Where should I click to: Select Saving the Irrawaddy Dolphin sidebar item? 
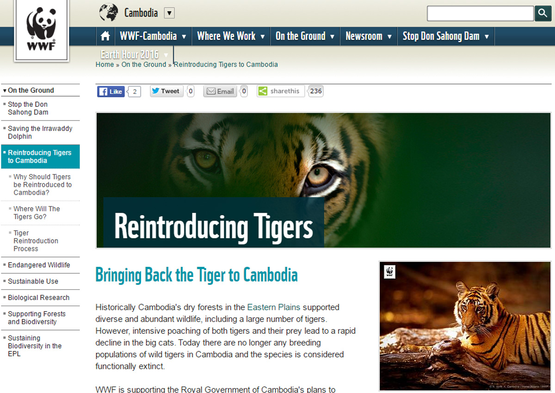coord(40,132)
